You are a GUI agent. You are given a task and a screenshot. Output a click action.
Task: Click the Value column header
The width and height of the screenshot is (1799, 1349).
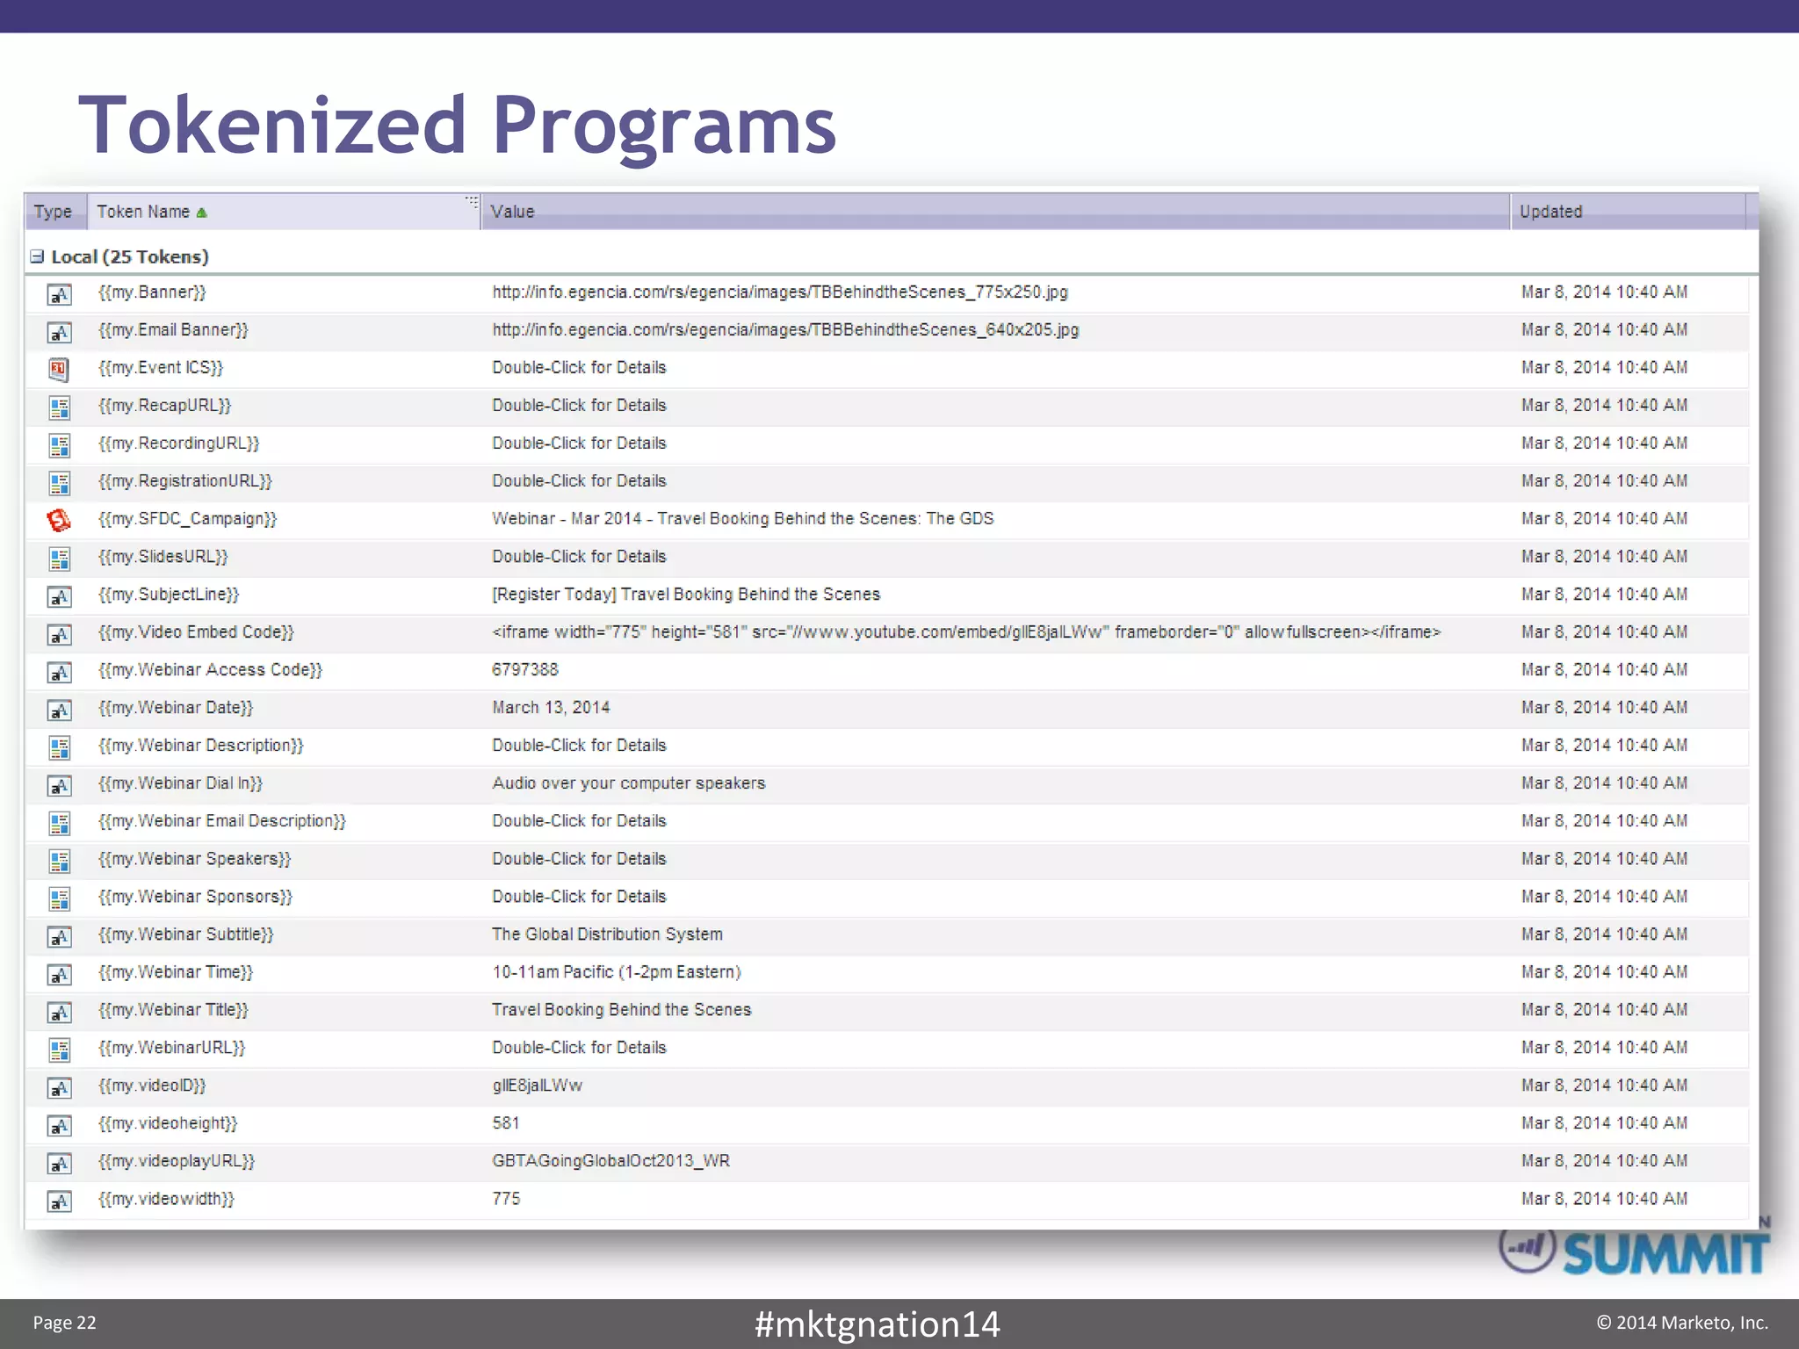pyautogui.click(x=995, y=212)
